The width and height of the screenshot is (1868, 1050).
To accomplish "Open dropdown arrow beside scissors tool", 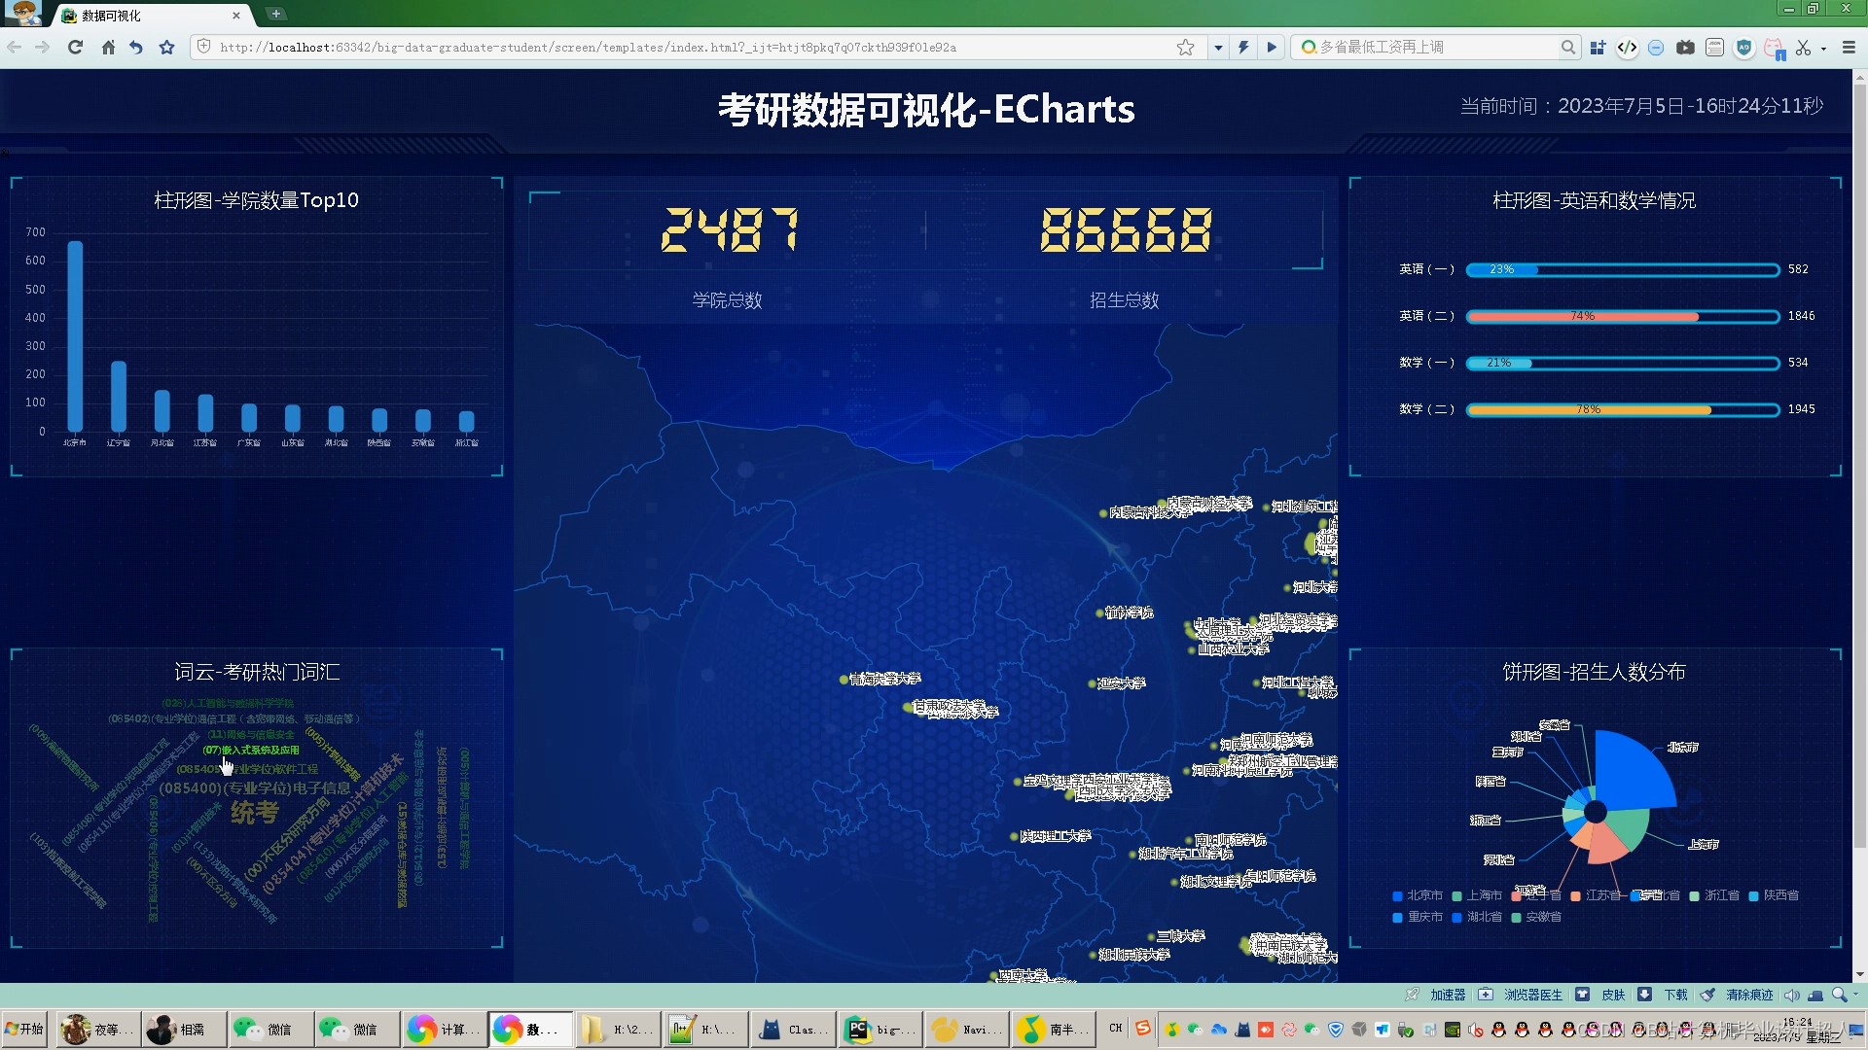I will [x=1823, y=48].
